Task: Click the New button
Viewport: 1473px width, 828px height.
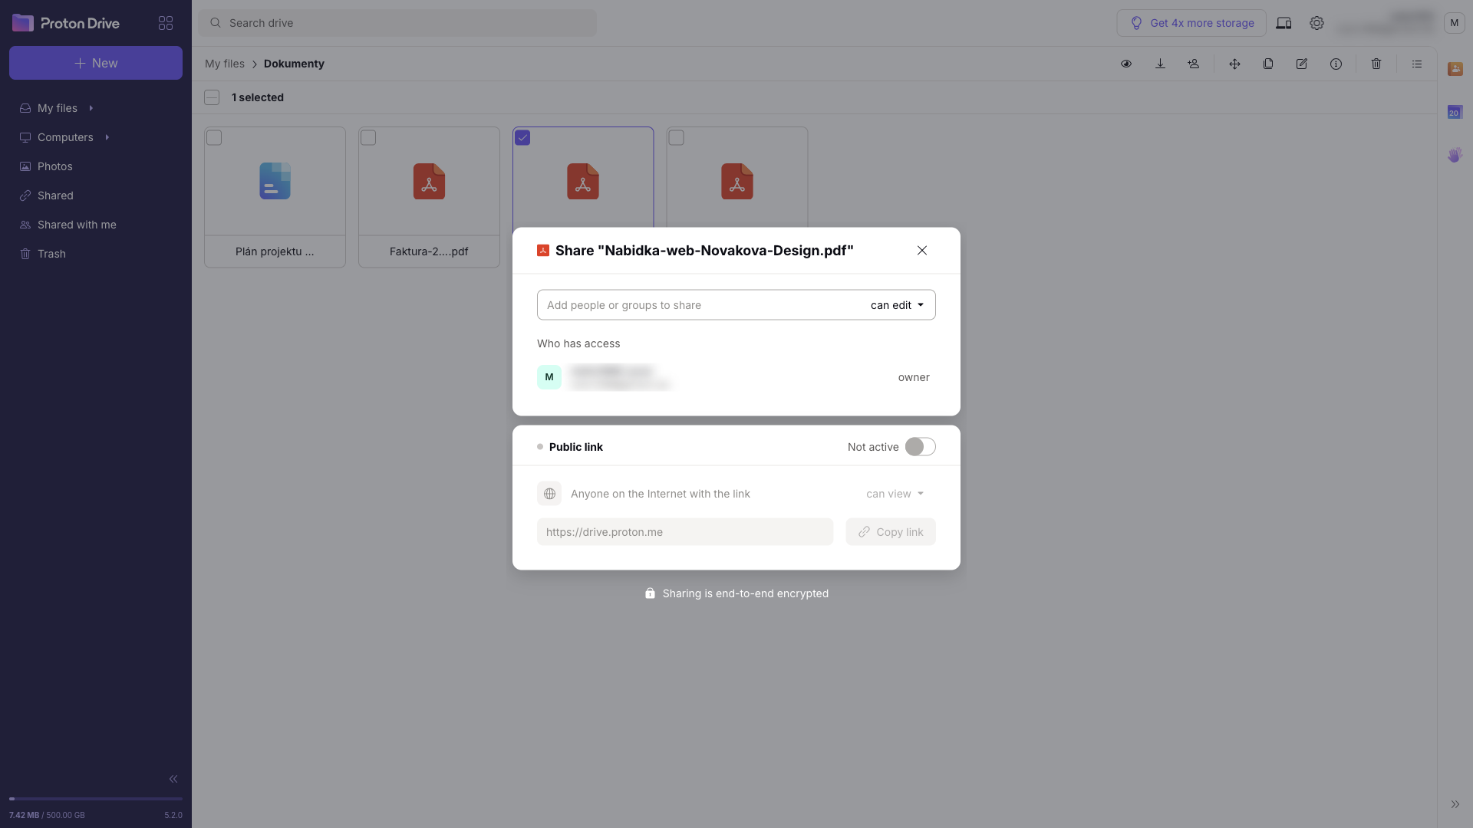Action: point(96,63)
